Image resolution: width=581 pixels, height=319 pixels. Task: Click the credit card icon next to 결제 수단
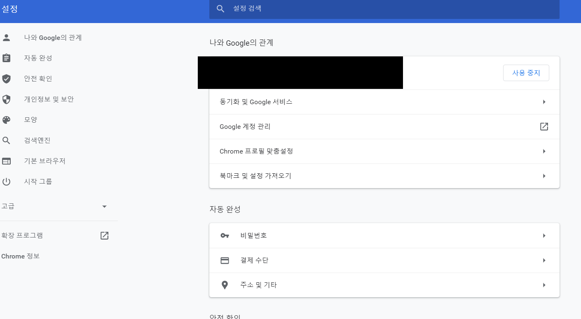225,260
